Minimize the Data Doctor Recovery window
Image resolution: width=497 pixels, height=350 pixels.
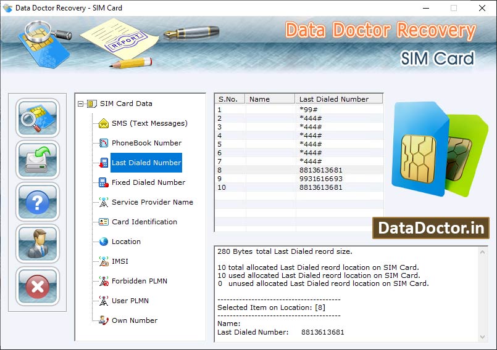pyautogui.click(x=426, y=8)
